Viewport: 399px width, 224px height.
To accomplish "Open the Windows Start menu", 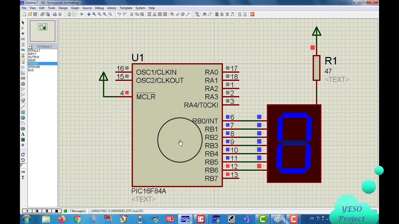I will (26, 219).
